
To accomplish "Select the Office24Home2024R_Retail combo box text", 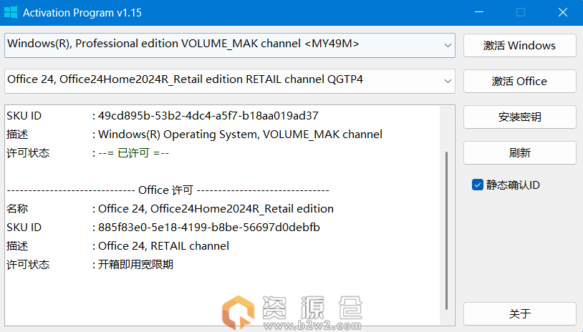I will 185,79.
